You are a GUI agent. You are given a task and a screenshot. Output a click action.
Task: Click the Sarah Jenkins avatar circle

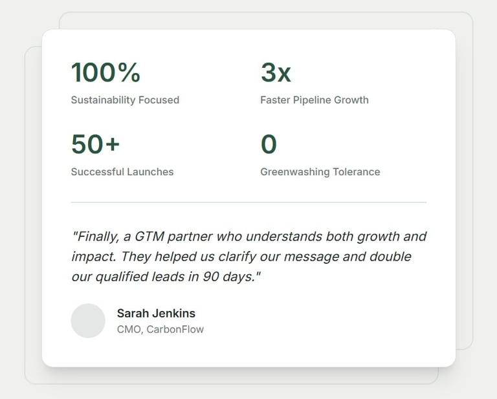(88, 321)
